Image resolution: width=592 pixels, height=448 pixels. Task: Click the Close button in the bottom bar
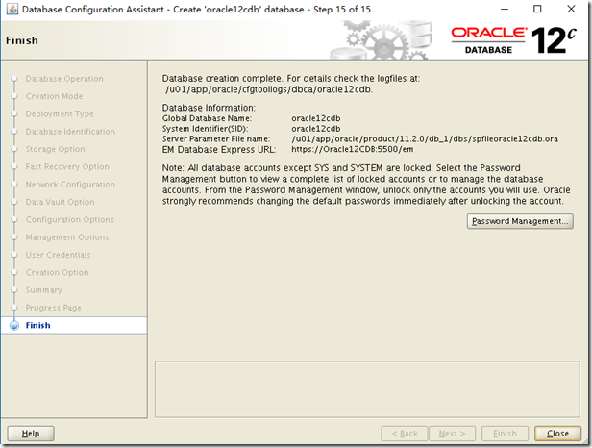point(557,434)
